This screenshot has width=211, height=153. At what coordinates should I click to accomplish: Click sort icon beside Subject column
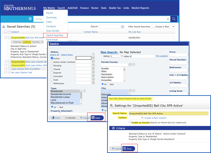[x=9, y=32]
